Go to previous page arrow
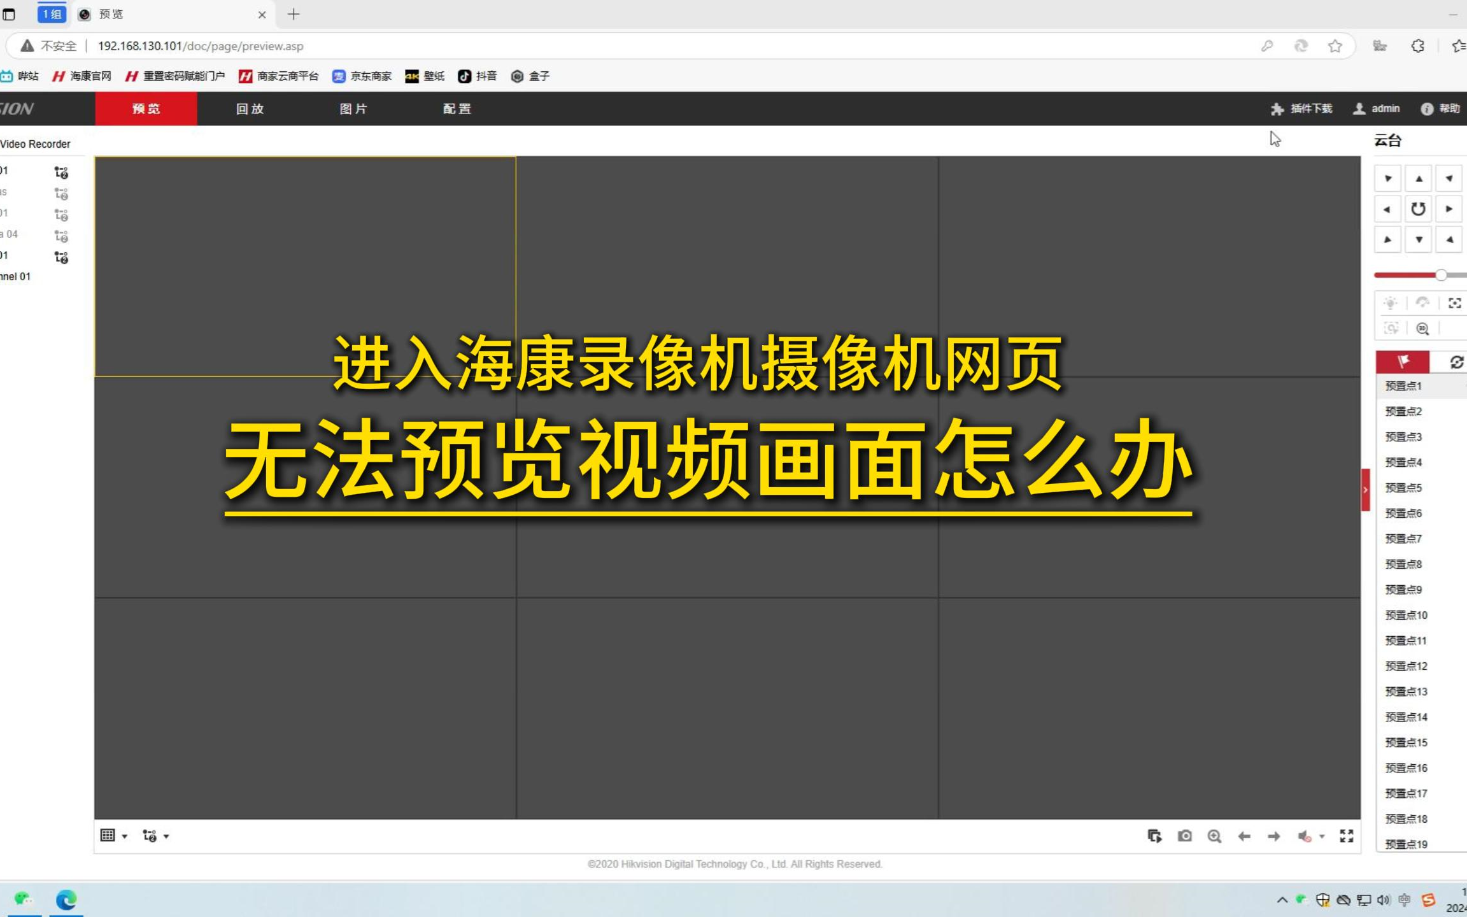The image size is (1467, 917). [1244, 836]
